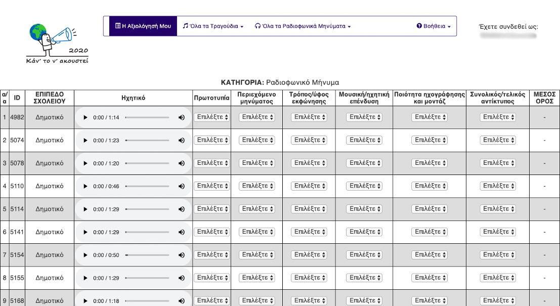
Task: Play audio for entry ID 4982
Action: 85,117
